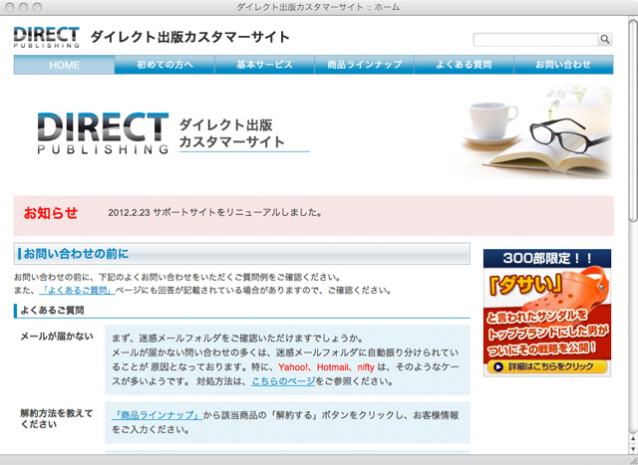This screenshot has width=638, height=465.
Task: Click the magnifier search icon
Action: 604,40
